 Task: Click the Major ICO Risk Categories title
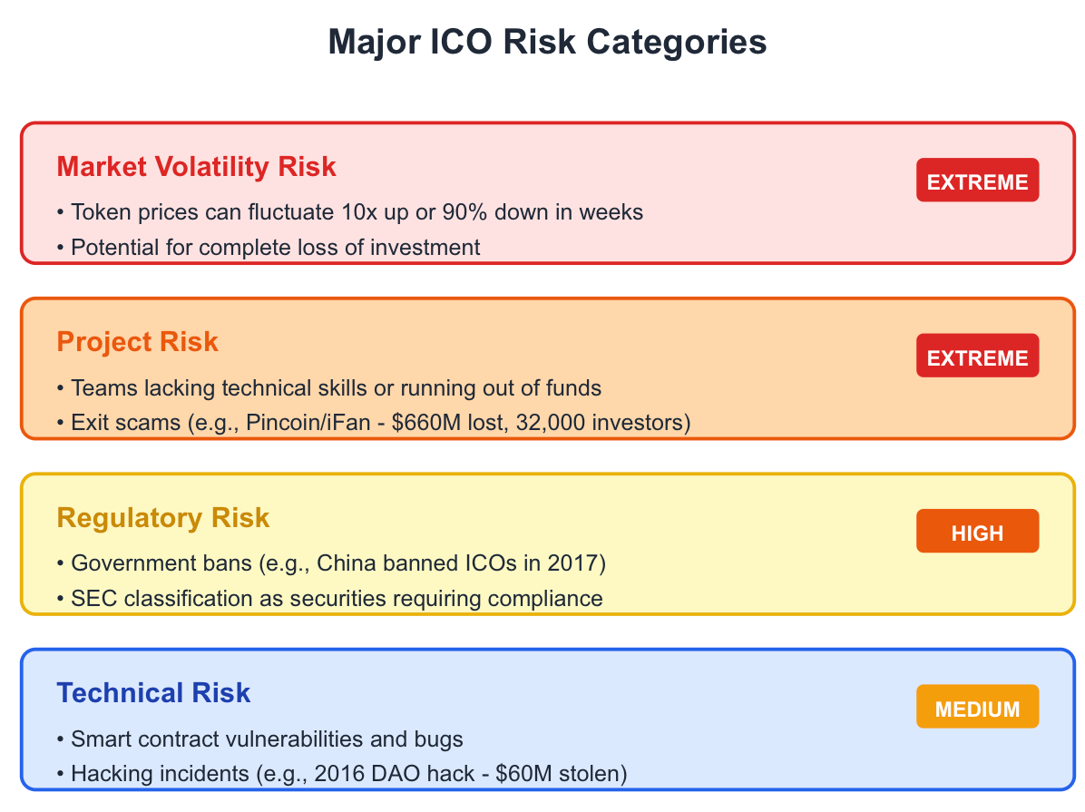(547, 43)
